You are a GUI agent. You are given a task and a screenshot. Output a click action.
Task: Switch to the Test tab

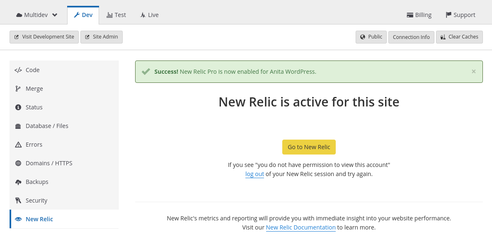(116, 14)
